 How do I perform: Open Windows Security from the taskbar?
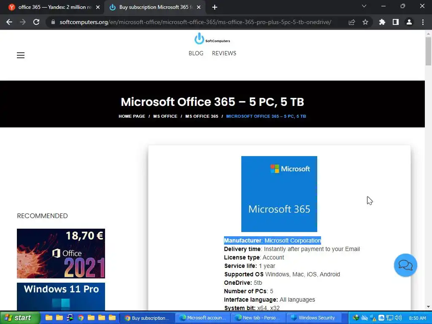pos(313,318)
